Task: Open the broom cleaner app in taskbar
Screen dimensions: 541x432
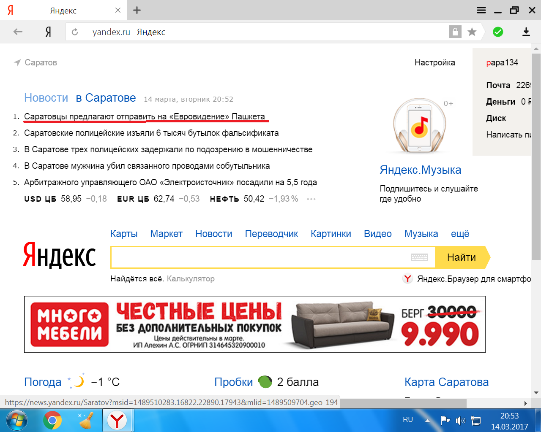Action: tap(86, 421)
